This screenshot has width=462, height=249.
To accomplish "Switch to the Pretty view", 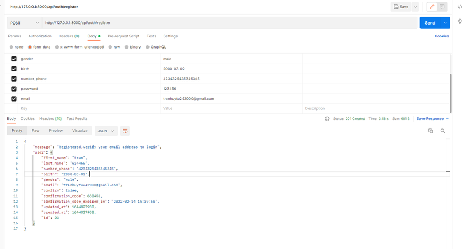I will coord(17,131).
